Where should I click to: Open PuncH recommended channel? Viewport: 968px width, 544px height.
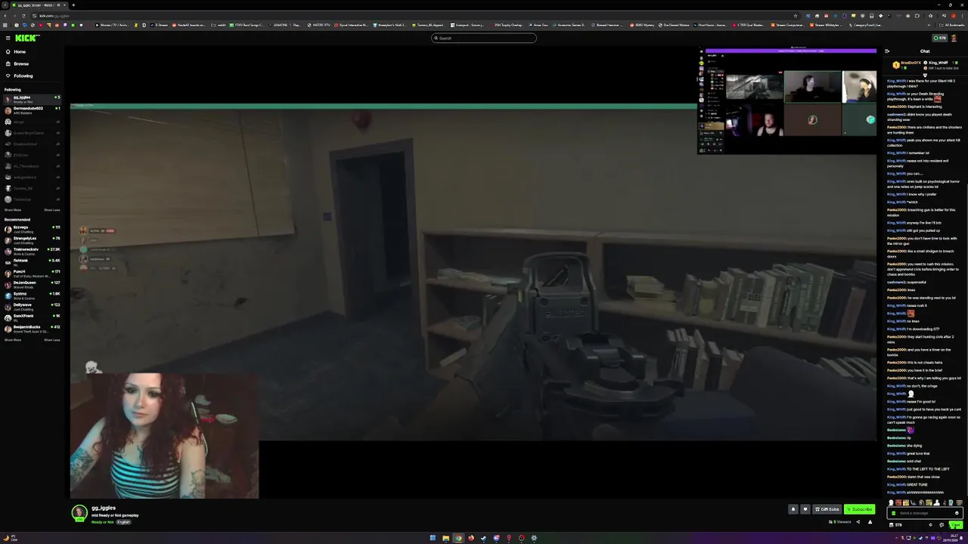coord(32,273)
